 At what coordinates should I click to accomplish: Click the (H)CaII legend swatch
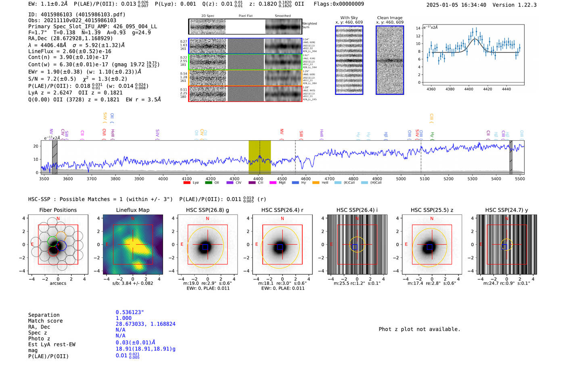[x=364, y=183]
